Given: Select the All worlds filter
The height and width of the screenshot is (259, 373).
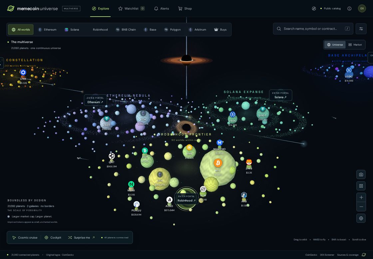Looking at the screenshot, I should click(x=21, y=30).
